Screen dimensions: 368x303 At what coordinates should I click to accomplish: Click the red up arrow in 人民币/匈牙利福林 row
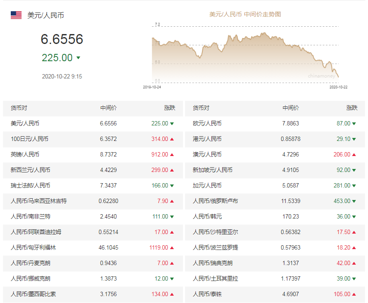172,247
